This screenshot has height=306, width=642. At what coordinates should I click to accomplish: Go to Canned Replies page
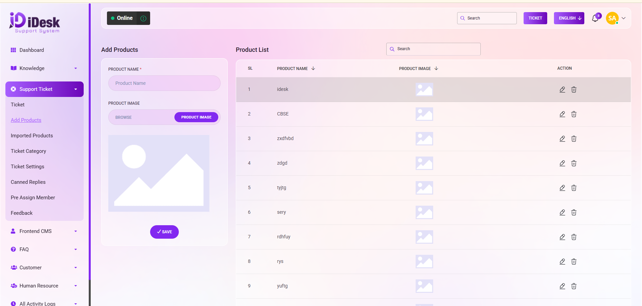(28, 182)
